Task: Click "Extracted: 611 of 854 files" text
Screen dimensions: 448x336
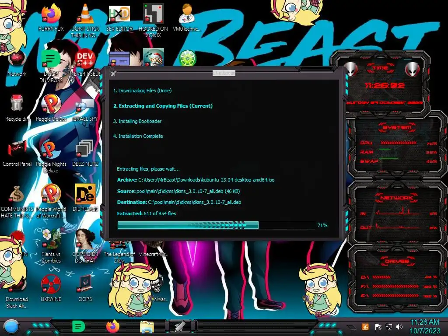Action: [x=147, y=213]
